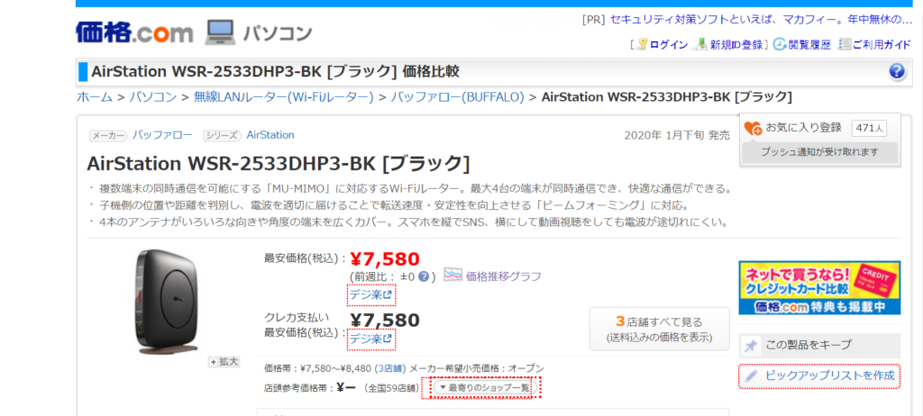Click the browsing history clock icon
This screenshot has height=416, width=923.
click(x=779, y=44)
